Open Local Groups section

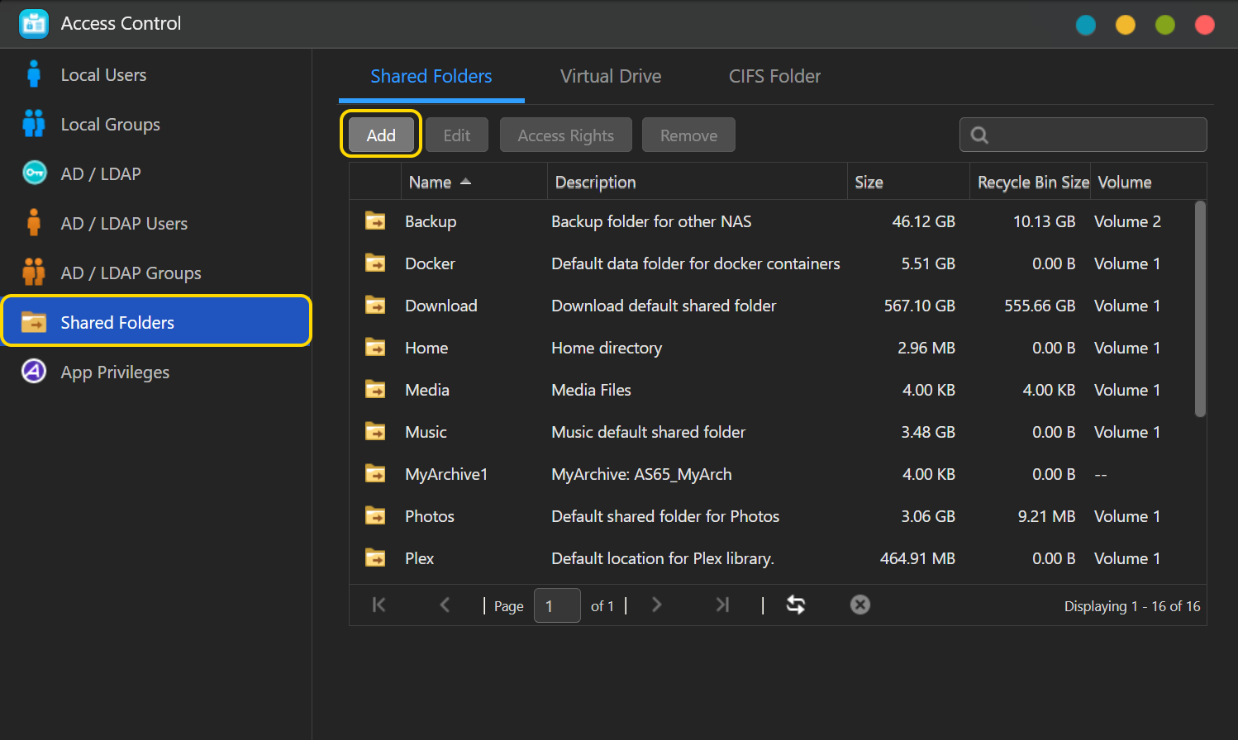pos(156,124)
